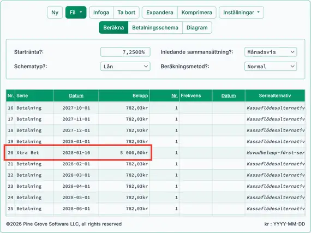
Task: Open Kassaflödesalternativ cell in row 25
Action: tap(275, 209)
